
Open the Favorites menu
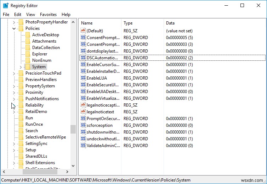pyautogui.click(x=49, y=15)
